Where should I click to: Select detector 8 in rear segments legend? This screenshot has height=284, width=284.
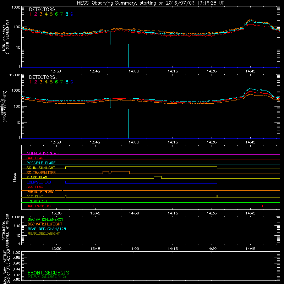click(67, 82)
